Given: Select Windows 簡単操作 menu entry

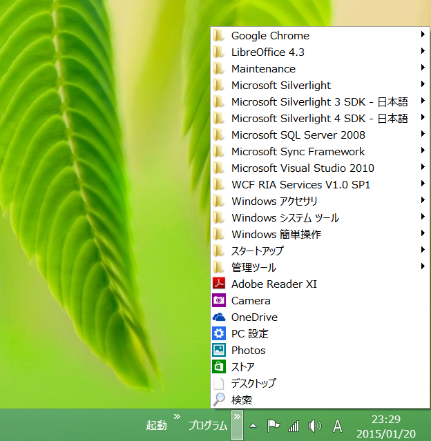Looking at the screenshot, I should click(x=320, y=234).
